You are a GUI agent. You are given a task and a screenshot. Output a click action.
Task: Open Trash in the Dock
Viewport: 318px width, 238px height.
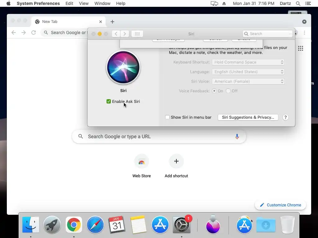287,225
